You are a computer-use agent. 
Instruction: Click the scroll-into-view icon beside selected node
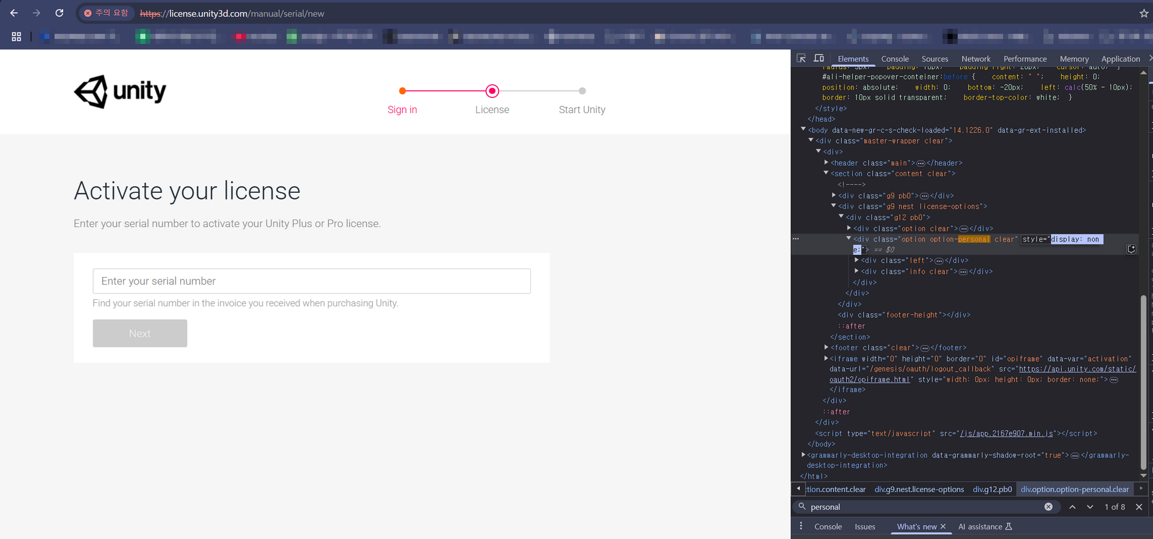coord(1131,249)
